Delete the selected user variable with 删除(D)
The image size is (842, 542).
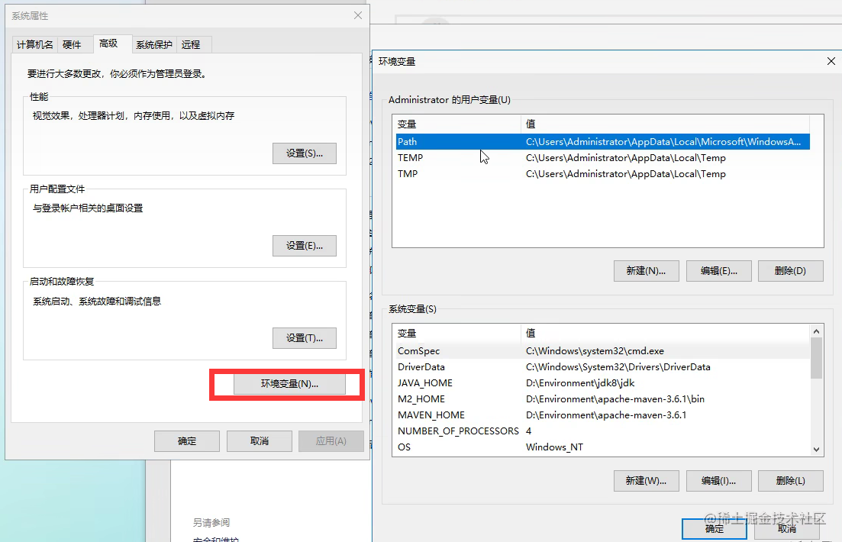(790, 270)
